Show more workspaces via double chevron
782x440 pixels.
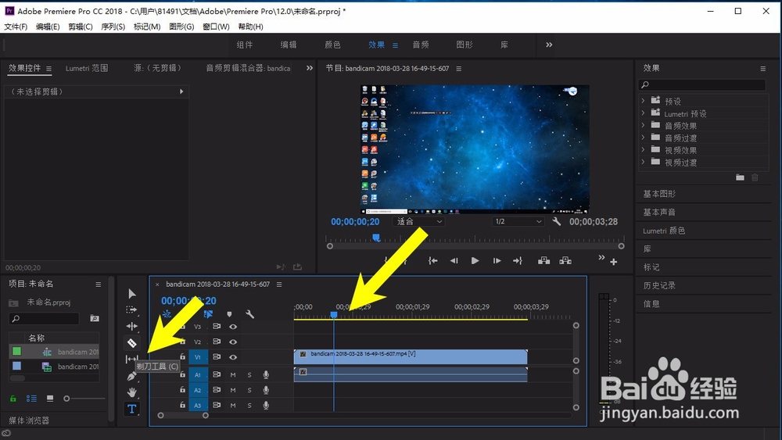pyautogui.click(x=549, y=45)
